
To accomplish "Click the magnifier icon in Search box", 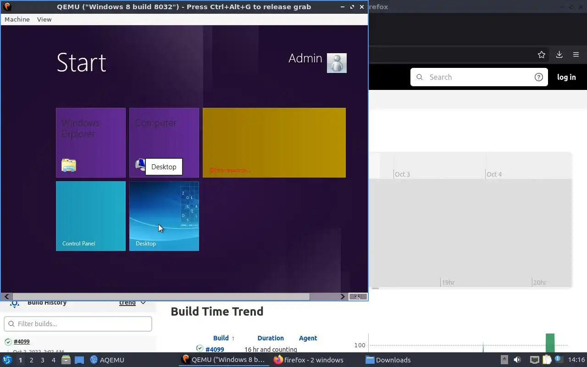I will pyautogui.click(x=419, y=77).
